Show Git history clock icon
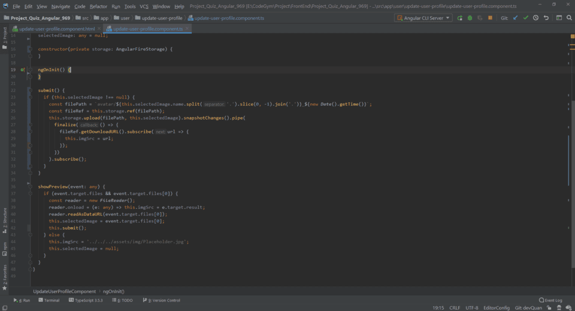 click(535, 18)
